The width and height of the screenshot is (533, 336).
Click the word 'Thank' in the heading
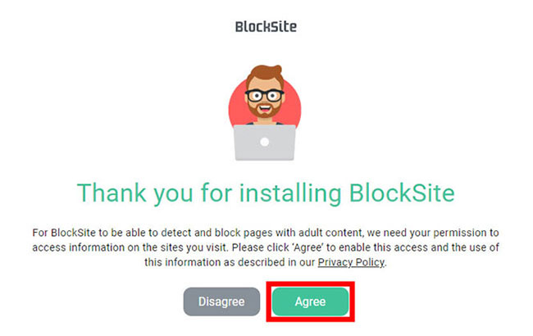112,193
